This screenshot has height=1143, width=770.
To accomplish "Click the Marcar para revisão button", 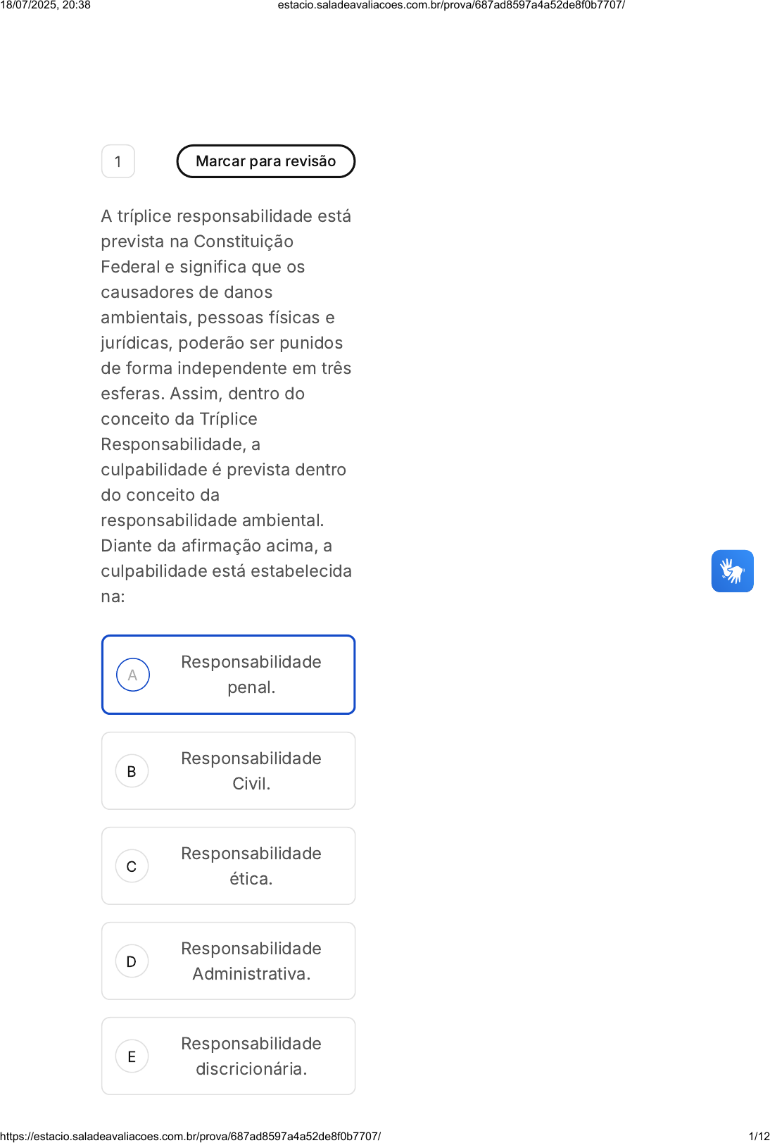I will click(265, 161).
